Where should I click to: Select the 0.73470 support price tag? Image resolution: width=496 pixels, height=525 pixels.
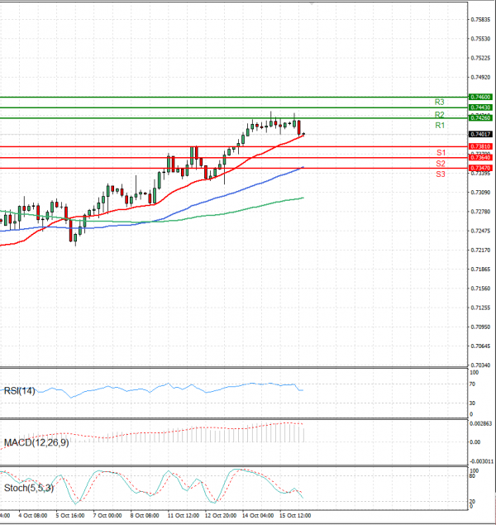point(480,168)
